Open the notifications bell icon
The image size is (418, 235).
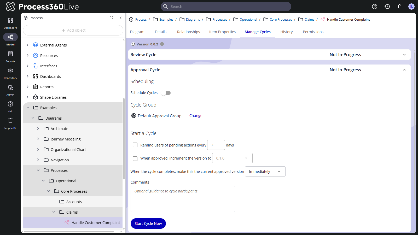400,7
